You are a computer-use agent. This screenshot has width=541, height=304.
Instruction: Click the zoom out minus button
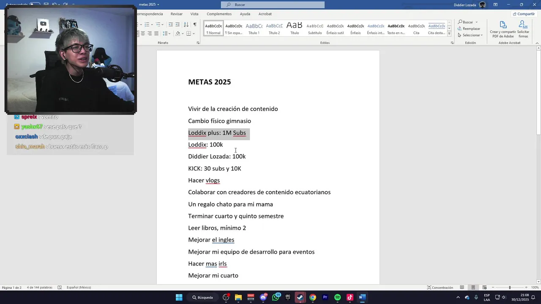pos(492,288)
